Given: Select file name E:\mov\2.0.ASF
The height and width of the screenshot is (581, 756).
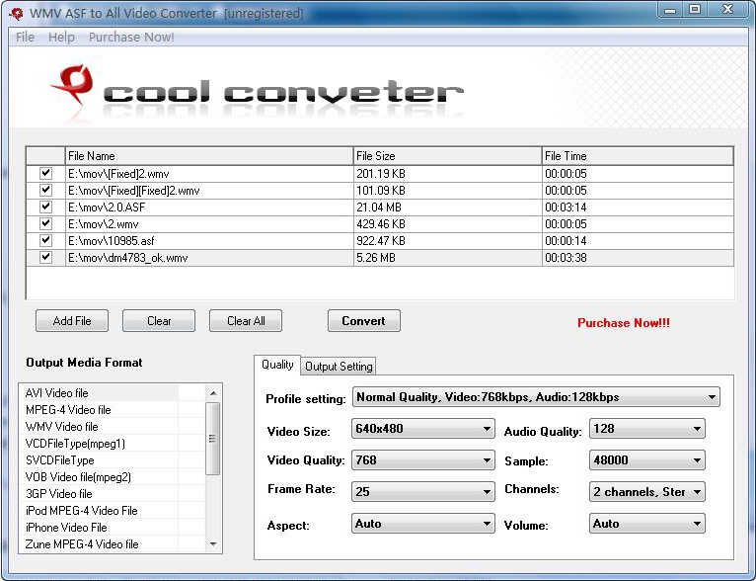Looking at the screenshot, I should pos(107,207).
